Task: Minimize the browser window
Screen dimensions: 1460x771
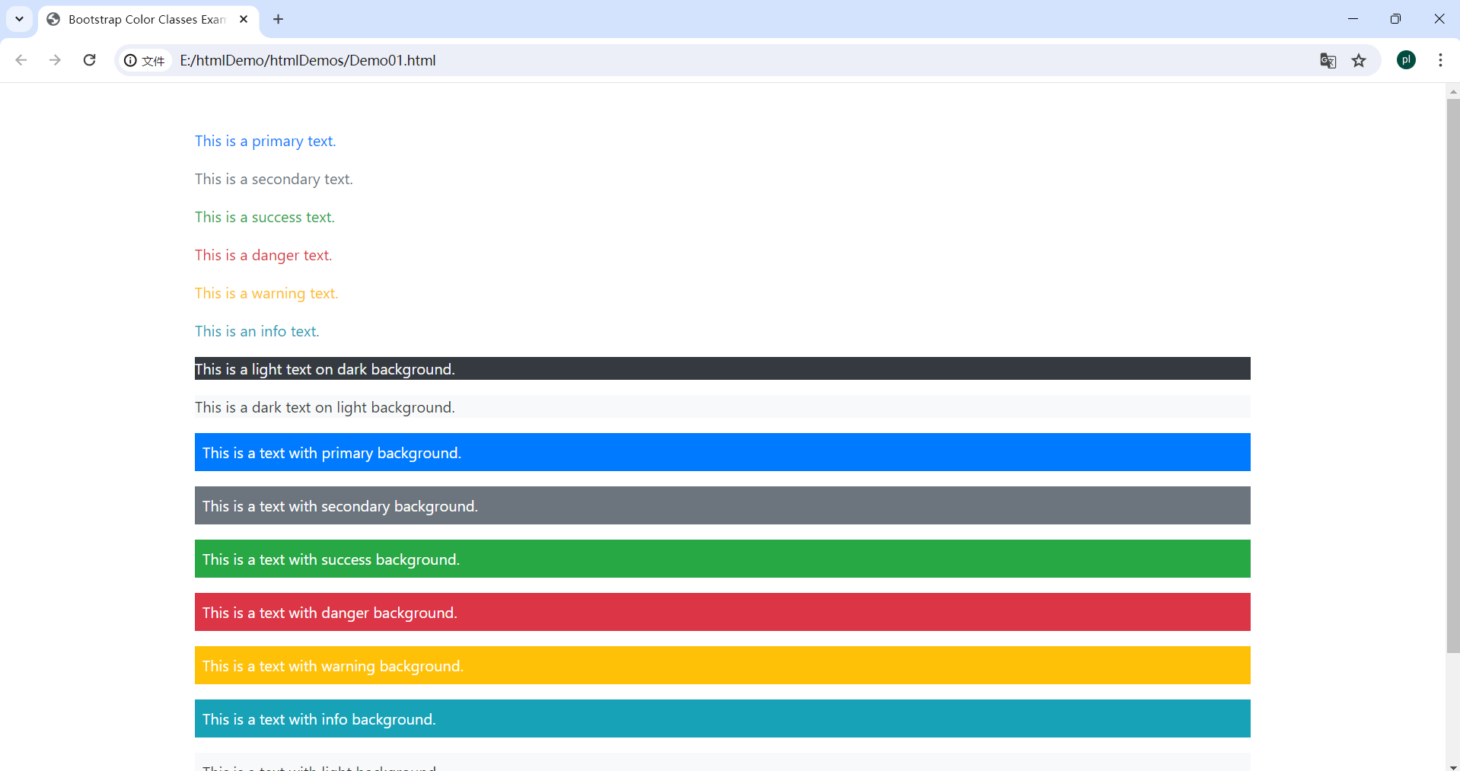Action: point(1353,19)
